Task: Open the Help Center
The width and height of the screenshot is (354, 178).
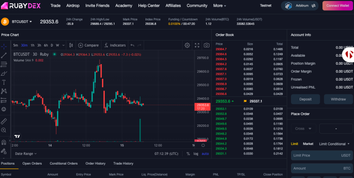Action: pos(149,6)
